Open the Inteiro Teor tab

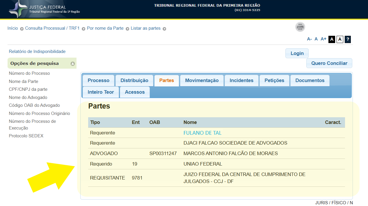101,92
